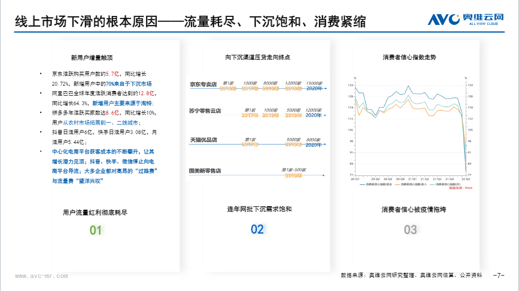The image size is (519, 291).
Task: Select the 苏宁零售云店 timeline row label
Action: (205, 111)
